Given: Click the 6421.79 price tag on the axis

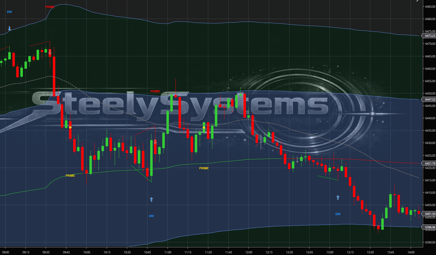Looking at the screenshot, I should tap(429, 163).
